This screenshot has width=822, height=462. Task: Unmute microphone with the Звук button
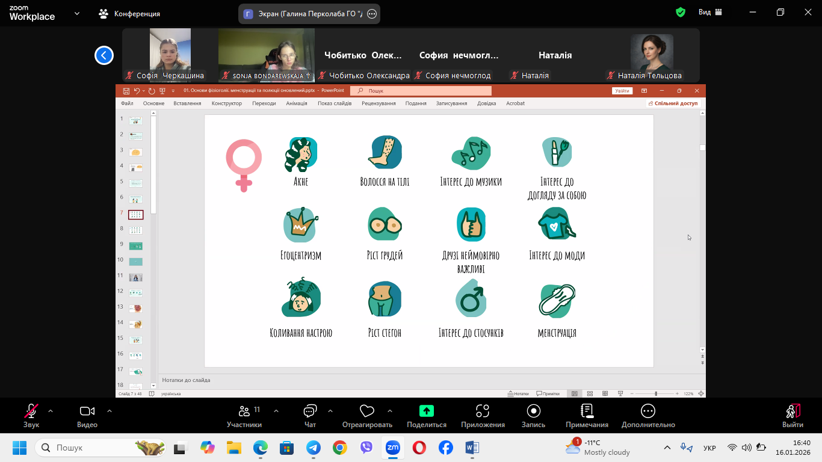click(31, 411)
